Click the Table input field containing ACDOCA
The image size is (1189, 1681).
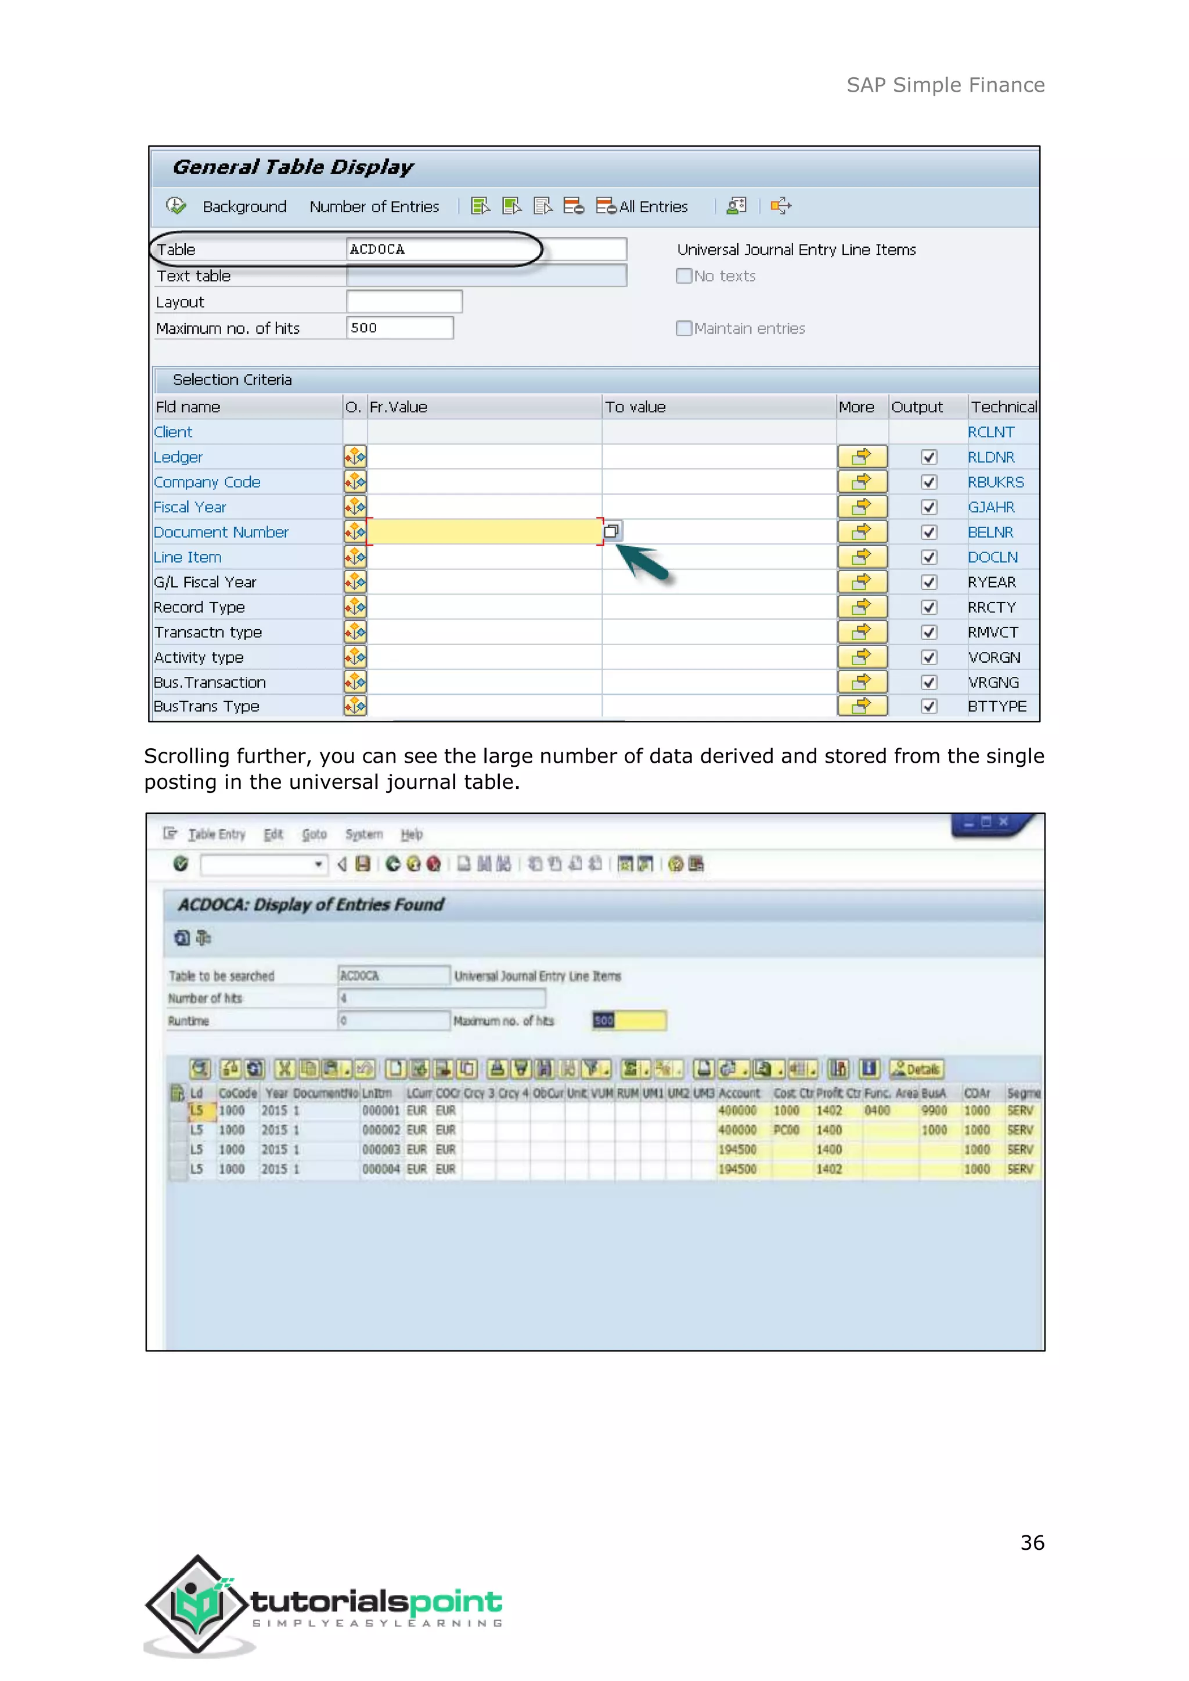pos(486,249)
